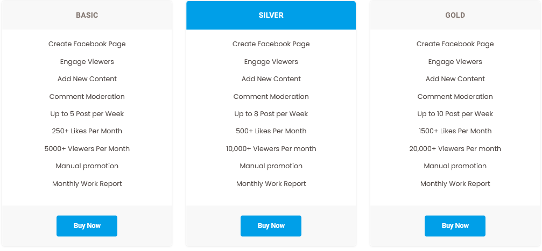
Task: Click 'Create Facebook Page' in Basic plan
Action: pyautogui.click(x=87, y=44)
